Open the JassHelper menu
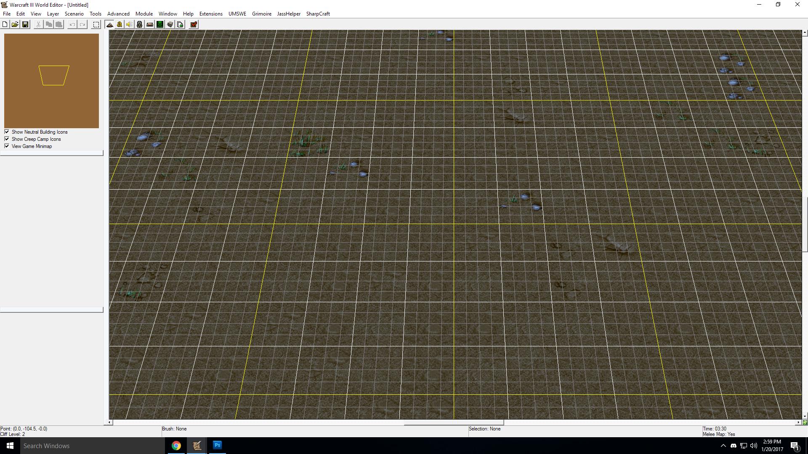This screenshot has height=454, width=808. 289,13
